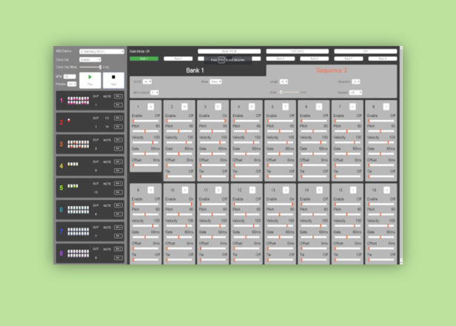Click the white key box on step 16
The height and width of the screenshot is (326, 456).
386,190
